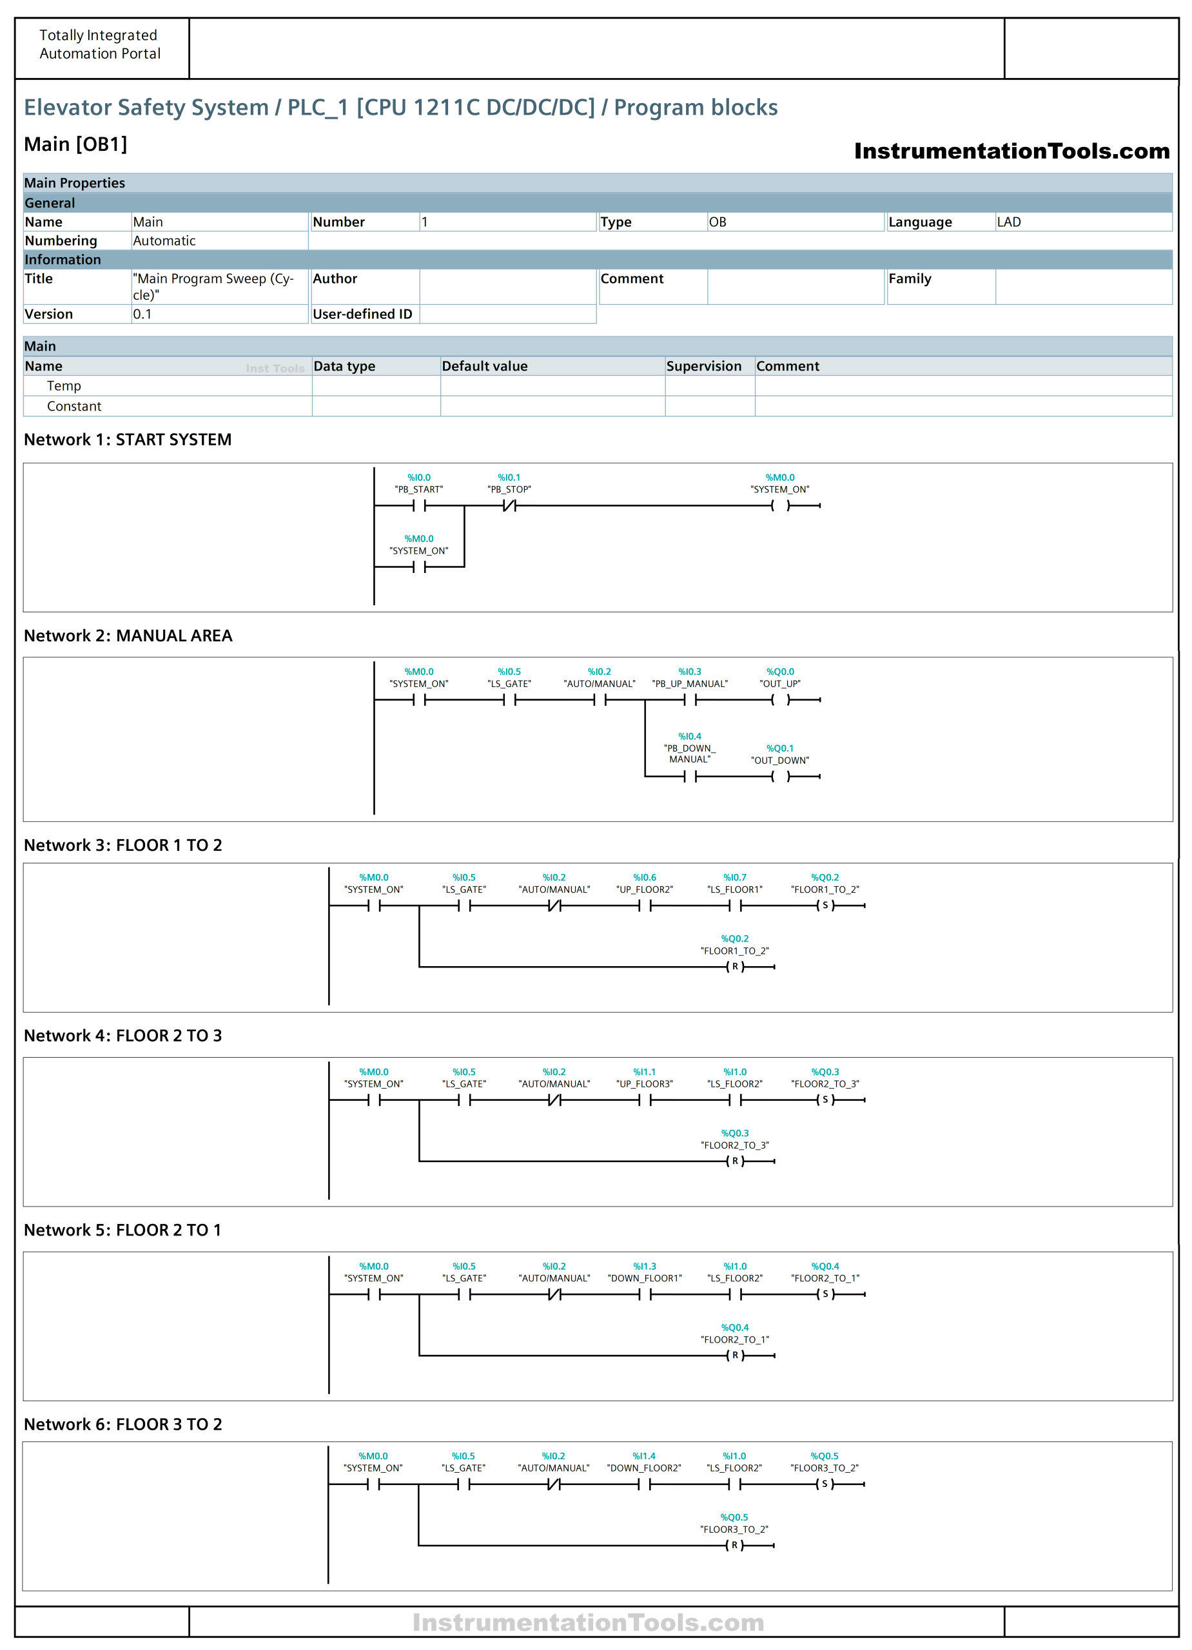
Task: Click the LS_GATE contact in Network 2
Action: tap(509, 699)
